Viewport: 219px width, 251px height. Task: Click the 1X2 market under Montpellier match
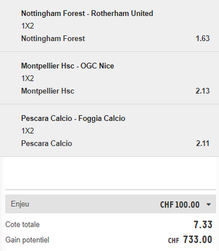(28, 78)
